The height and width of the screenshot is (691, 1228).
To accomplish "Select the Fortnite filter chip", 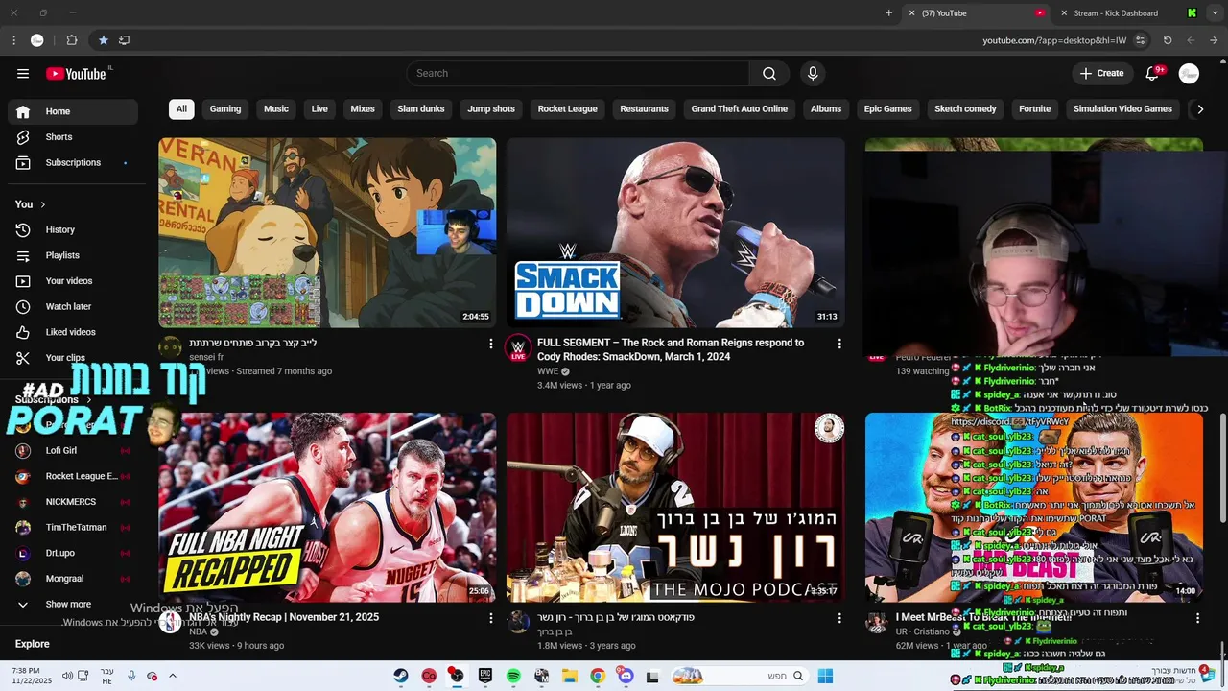I will pyautogui.click(x=1034, y=109).
